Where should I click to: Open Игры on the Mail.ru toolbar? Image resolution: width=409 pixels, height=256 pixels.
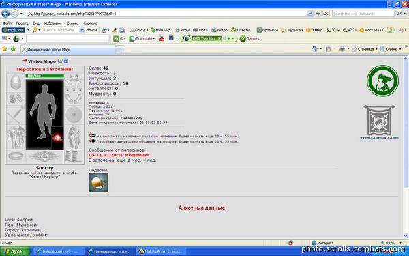click(182, 30)
